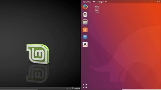Show Applications grid in the Ubuntu dock
This screenshot has width=161, height=90.
pyautogui.click(x=85, y=86)
